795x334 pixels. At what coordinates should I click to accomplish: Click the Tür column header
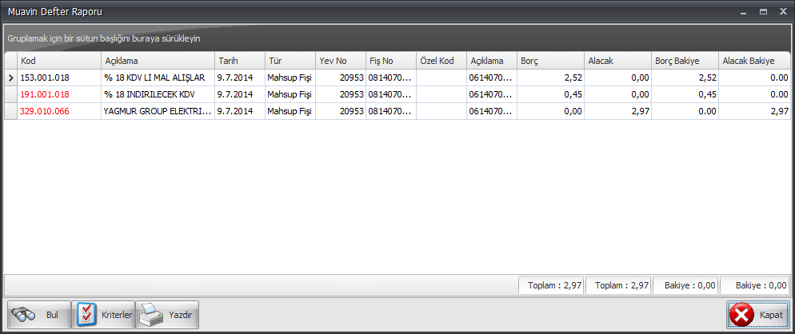pos(290,61)
